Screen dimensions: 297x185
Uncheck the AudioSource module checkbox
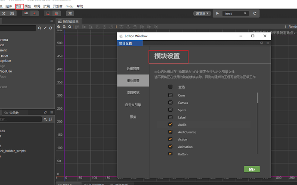coord(170,132)
